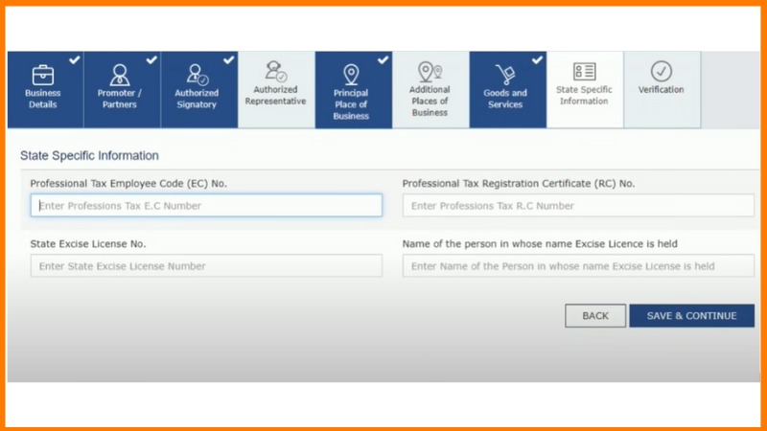Open the Authorized Signatory icon
Image resolution: width=767 pixels, height=431 pixels.
coord(198,75)
